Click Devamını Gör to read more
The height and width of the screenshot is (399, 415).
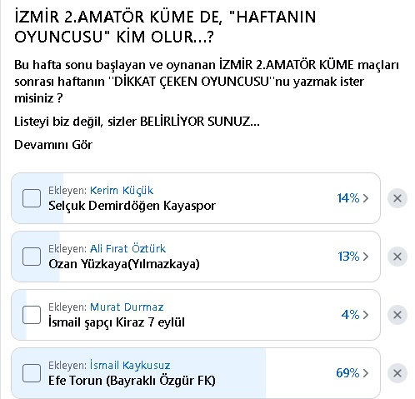click(x=53, y=145)
